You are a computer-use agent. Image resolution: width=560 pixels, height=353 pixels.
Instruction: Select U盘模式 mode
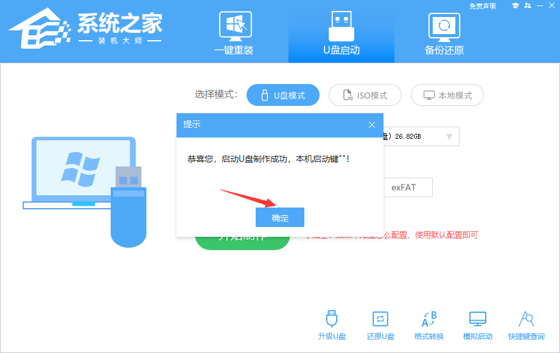[x=283, y=95]
